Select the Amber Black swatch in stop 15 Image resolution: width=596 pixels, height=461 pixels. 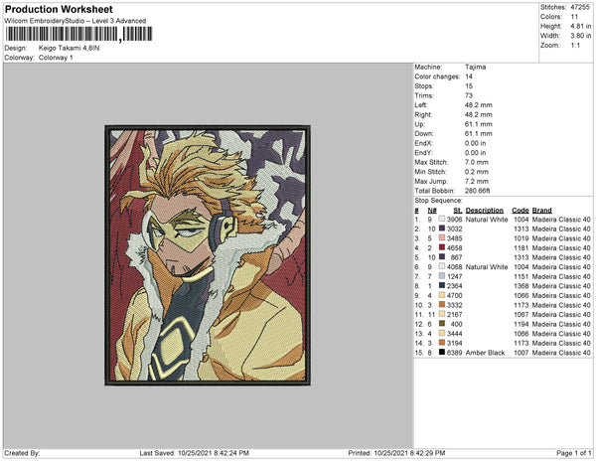[x=442, y=353]
